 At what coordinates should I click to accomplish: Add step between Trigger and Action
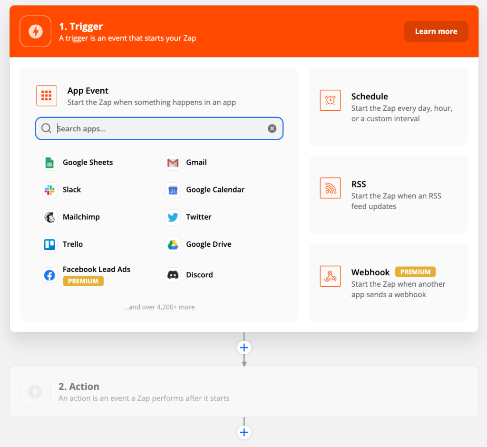(x=244, y=348)
